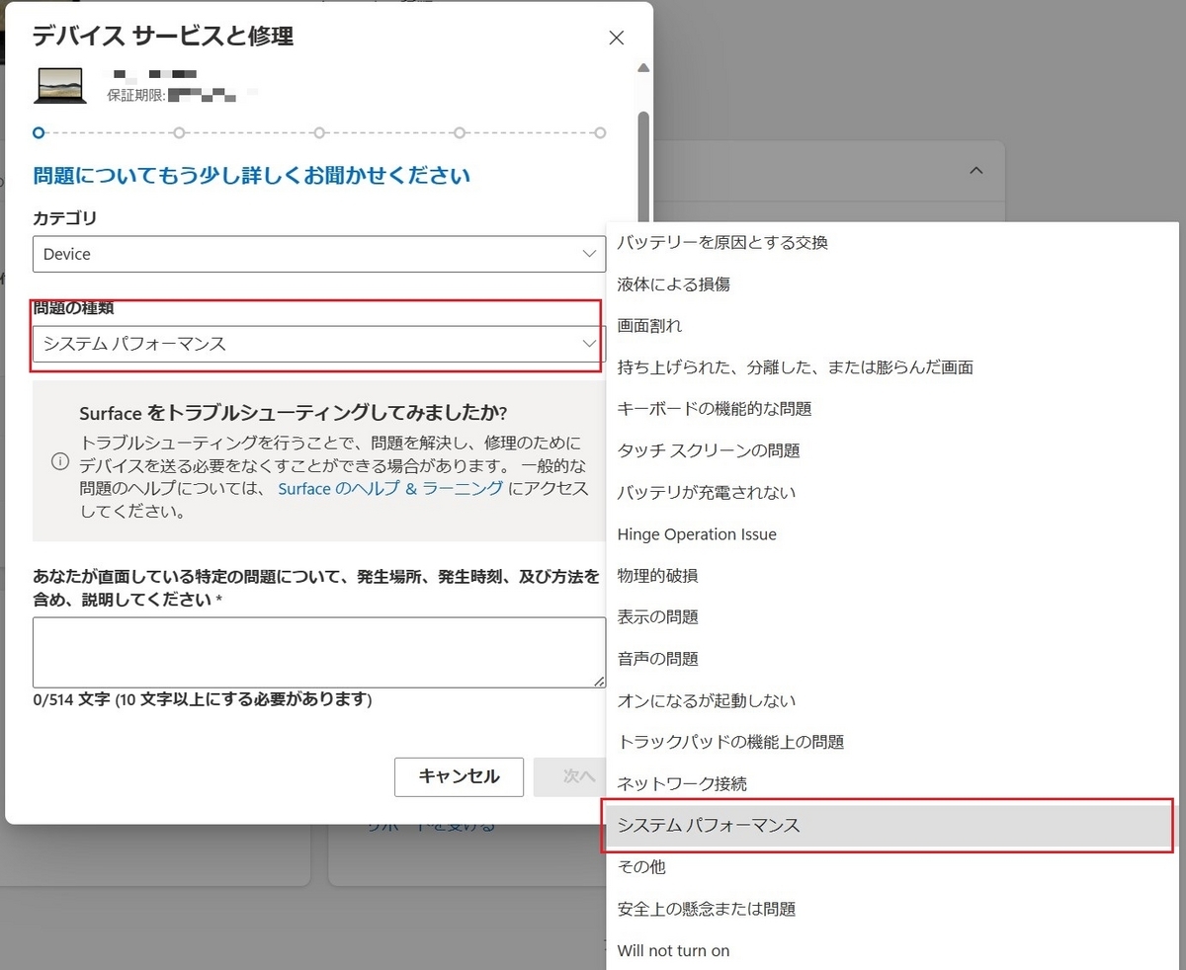
Task: Select 表示の問題 option
Action: [892, 617]
